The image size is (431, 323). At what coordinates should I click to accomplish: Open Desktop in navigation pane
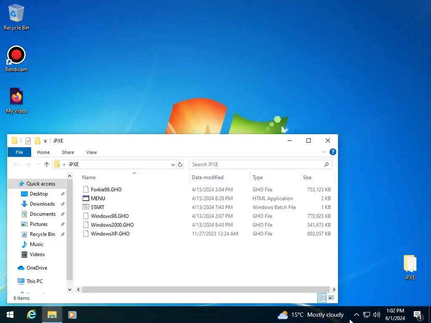39,194
